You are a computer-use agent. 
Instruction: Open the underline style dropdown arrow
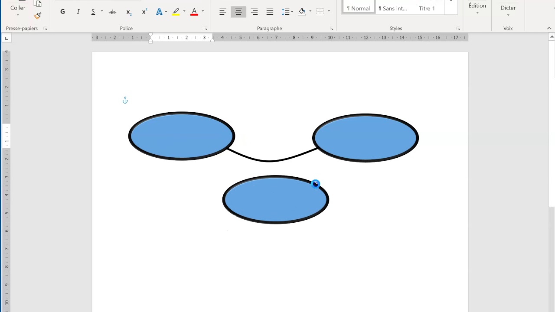tap(102, 12)
